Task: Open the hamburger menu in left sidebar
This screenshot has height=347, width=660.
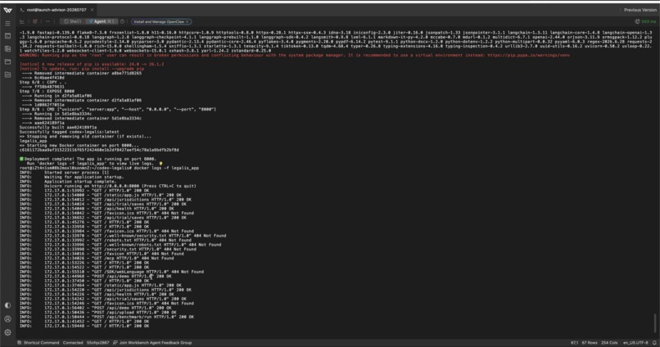Action: pos(7,24)
